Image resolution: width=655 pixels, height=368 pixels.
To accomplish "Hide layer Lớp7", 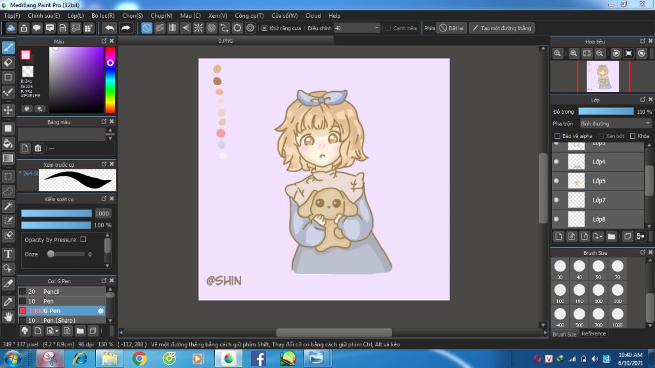I will coord(556,200).
